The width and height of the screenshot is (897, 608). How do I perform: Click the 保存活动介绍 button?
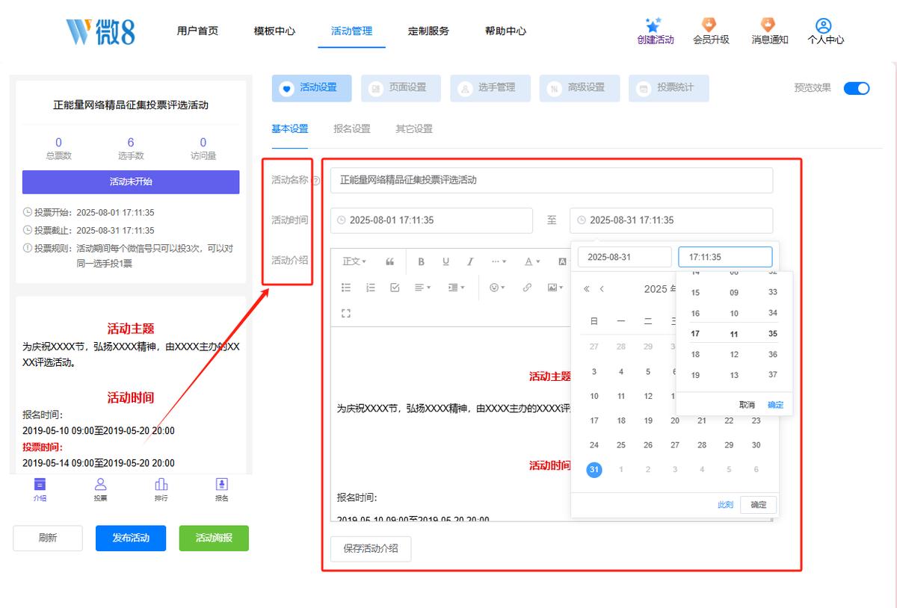[371, 548]
